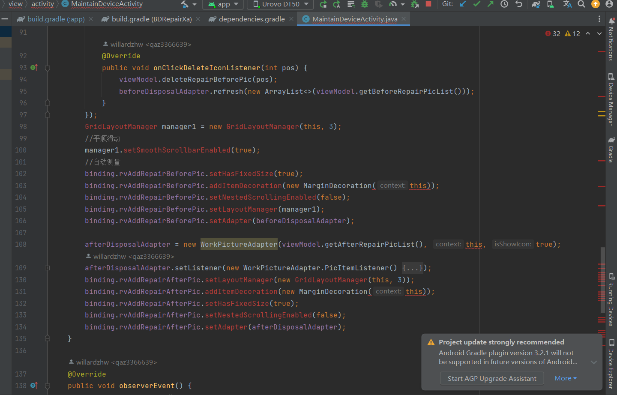Click the green Debug bug icon

click(365, 4)
